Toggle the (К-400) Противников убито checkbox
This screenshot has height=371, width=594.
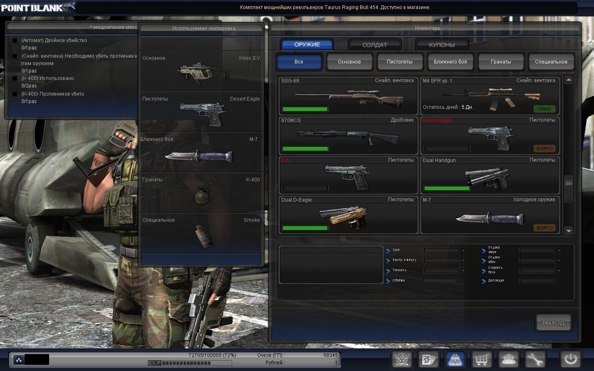click(x=15, y=94)
